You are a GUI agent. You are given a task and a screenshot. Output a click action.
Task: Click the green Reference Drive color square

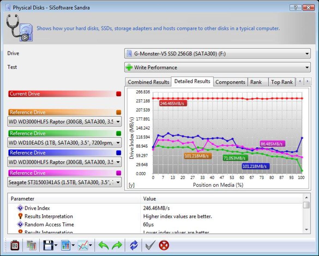tap(119, 133)
